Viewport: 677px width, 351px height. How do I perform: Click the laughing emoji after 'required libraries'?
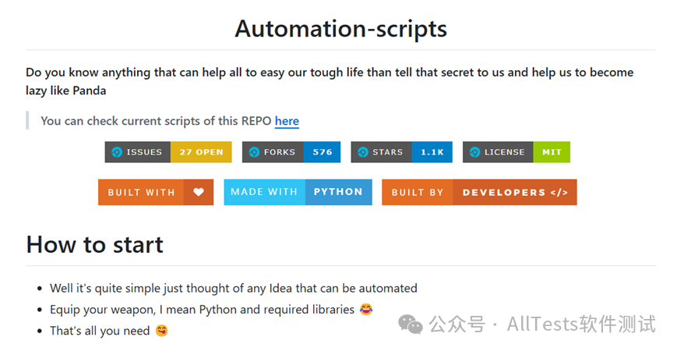366,310
